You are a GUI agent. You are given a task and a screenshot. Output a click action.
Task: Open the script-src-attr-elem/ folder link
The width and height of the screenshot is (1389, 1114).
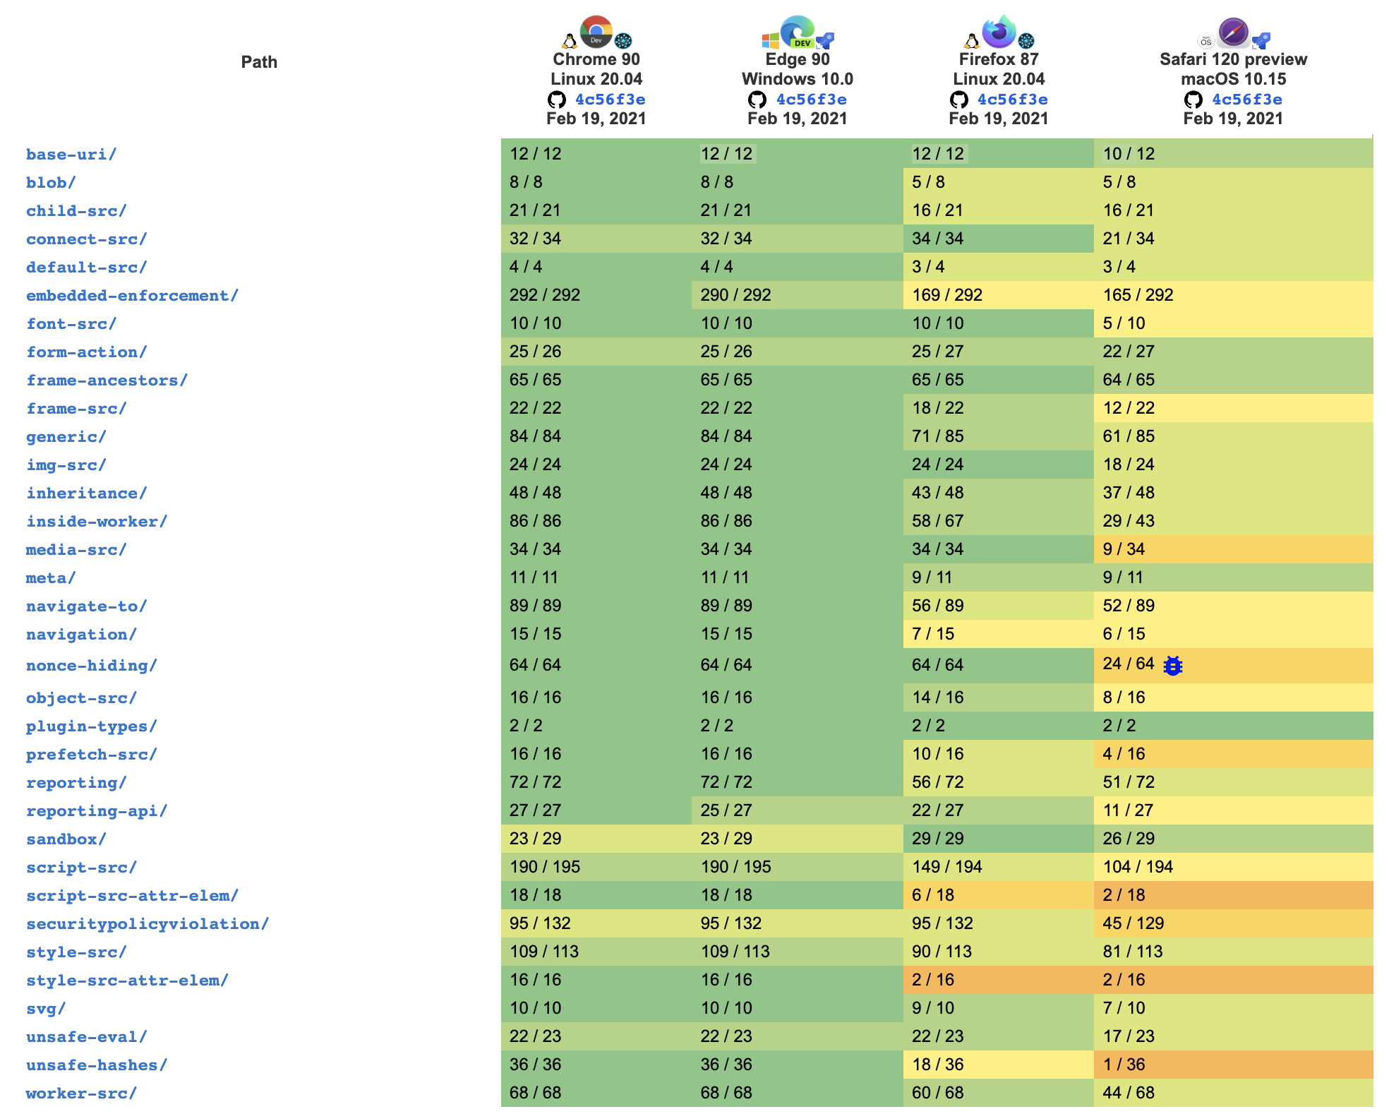pyautogui.click(x=132, y=895)
